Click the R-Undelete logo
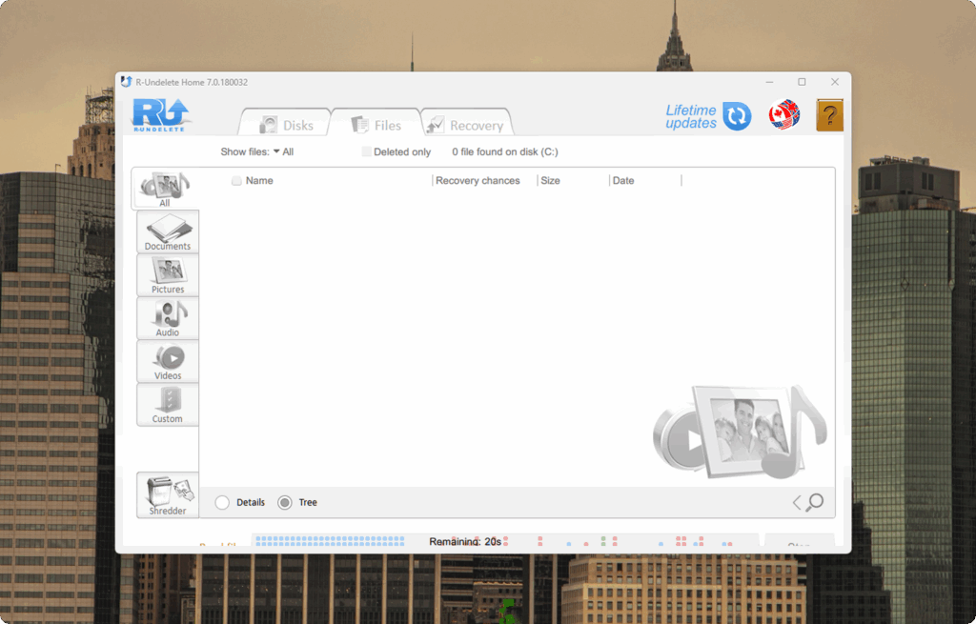The image size is (976, 624). [160, 114]
